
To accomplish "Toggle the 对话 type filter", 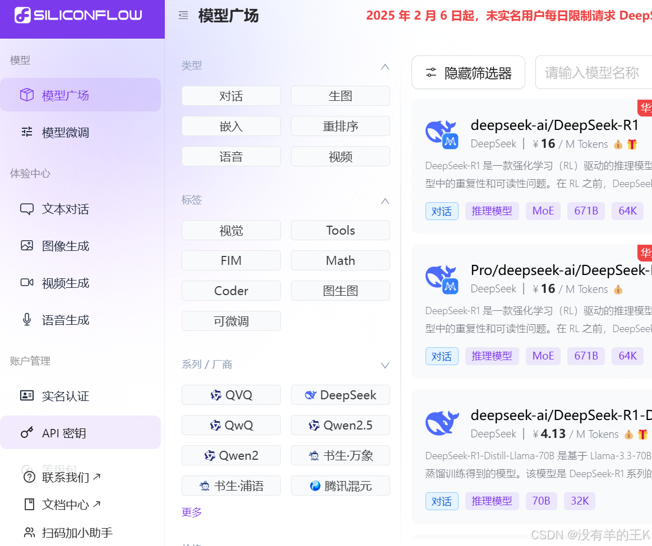I will tap(231, 96).
